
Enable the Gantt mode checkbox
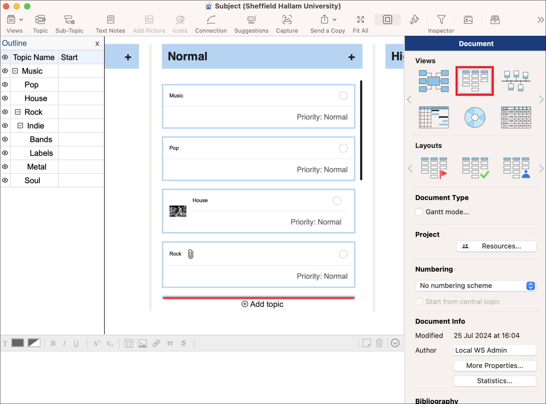[419, 212]
